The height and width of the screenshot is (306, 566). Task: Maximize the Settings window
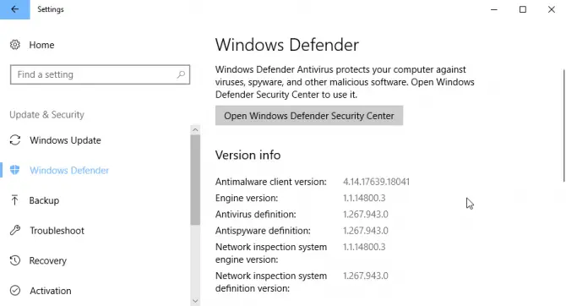[x=523, y=9]
